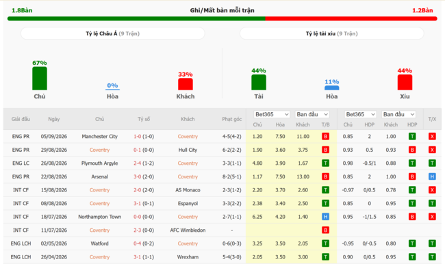Click odds value 13.00

[303, 176]
